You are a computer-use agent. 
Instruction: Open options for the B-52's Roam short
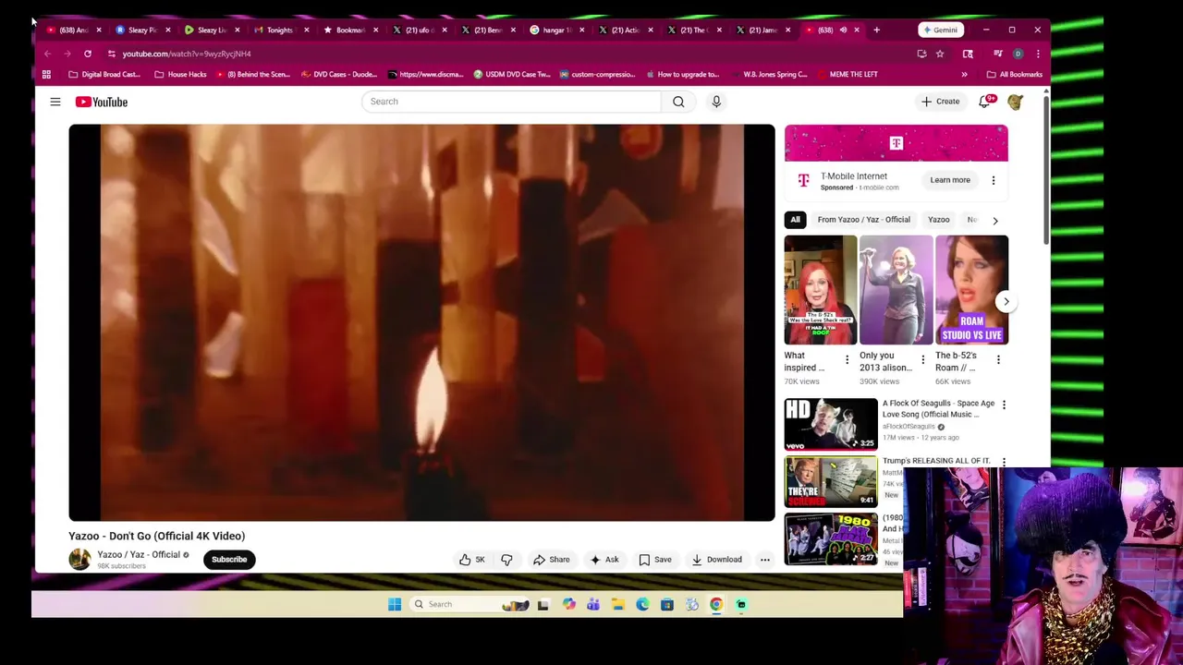click(998, 359)
